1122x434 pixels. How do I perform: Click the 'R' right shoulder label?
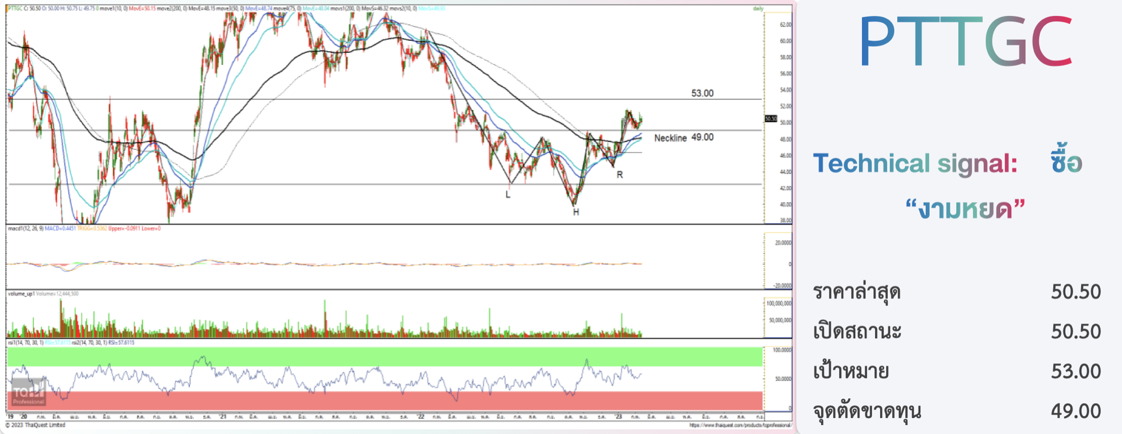click(x=620, y=175)
